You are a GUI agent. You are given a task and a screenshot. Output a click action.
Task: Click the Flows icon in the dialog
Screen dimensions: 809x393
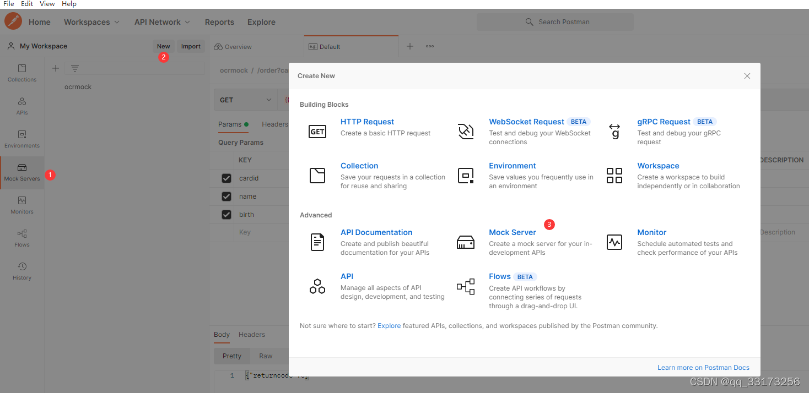(466, 286)
